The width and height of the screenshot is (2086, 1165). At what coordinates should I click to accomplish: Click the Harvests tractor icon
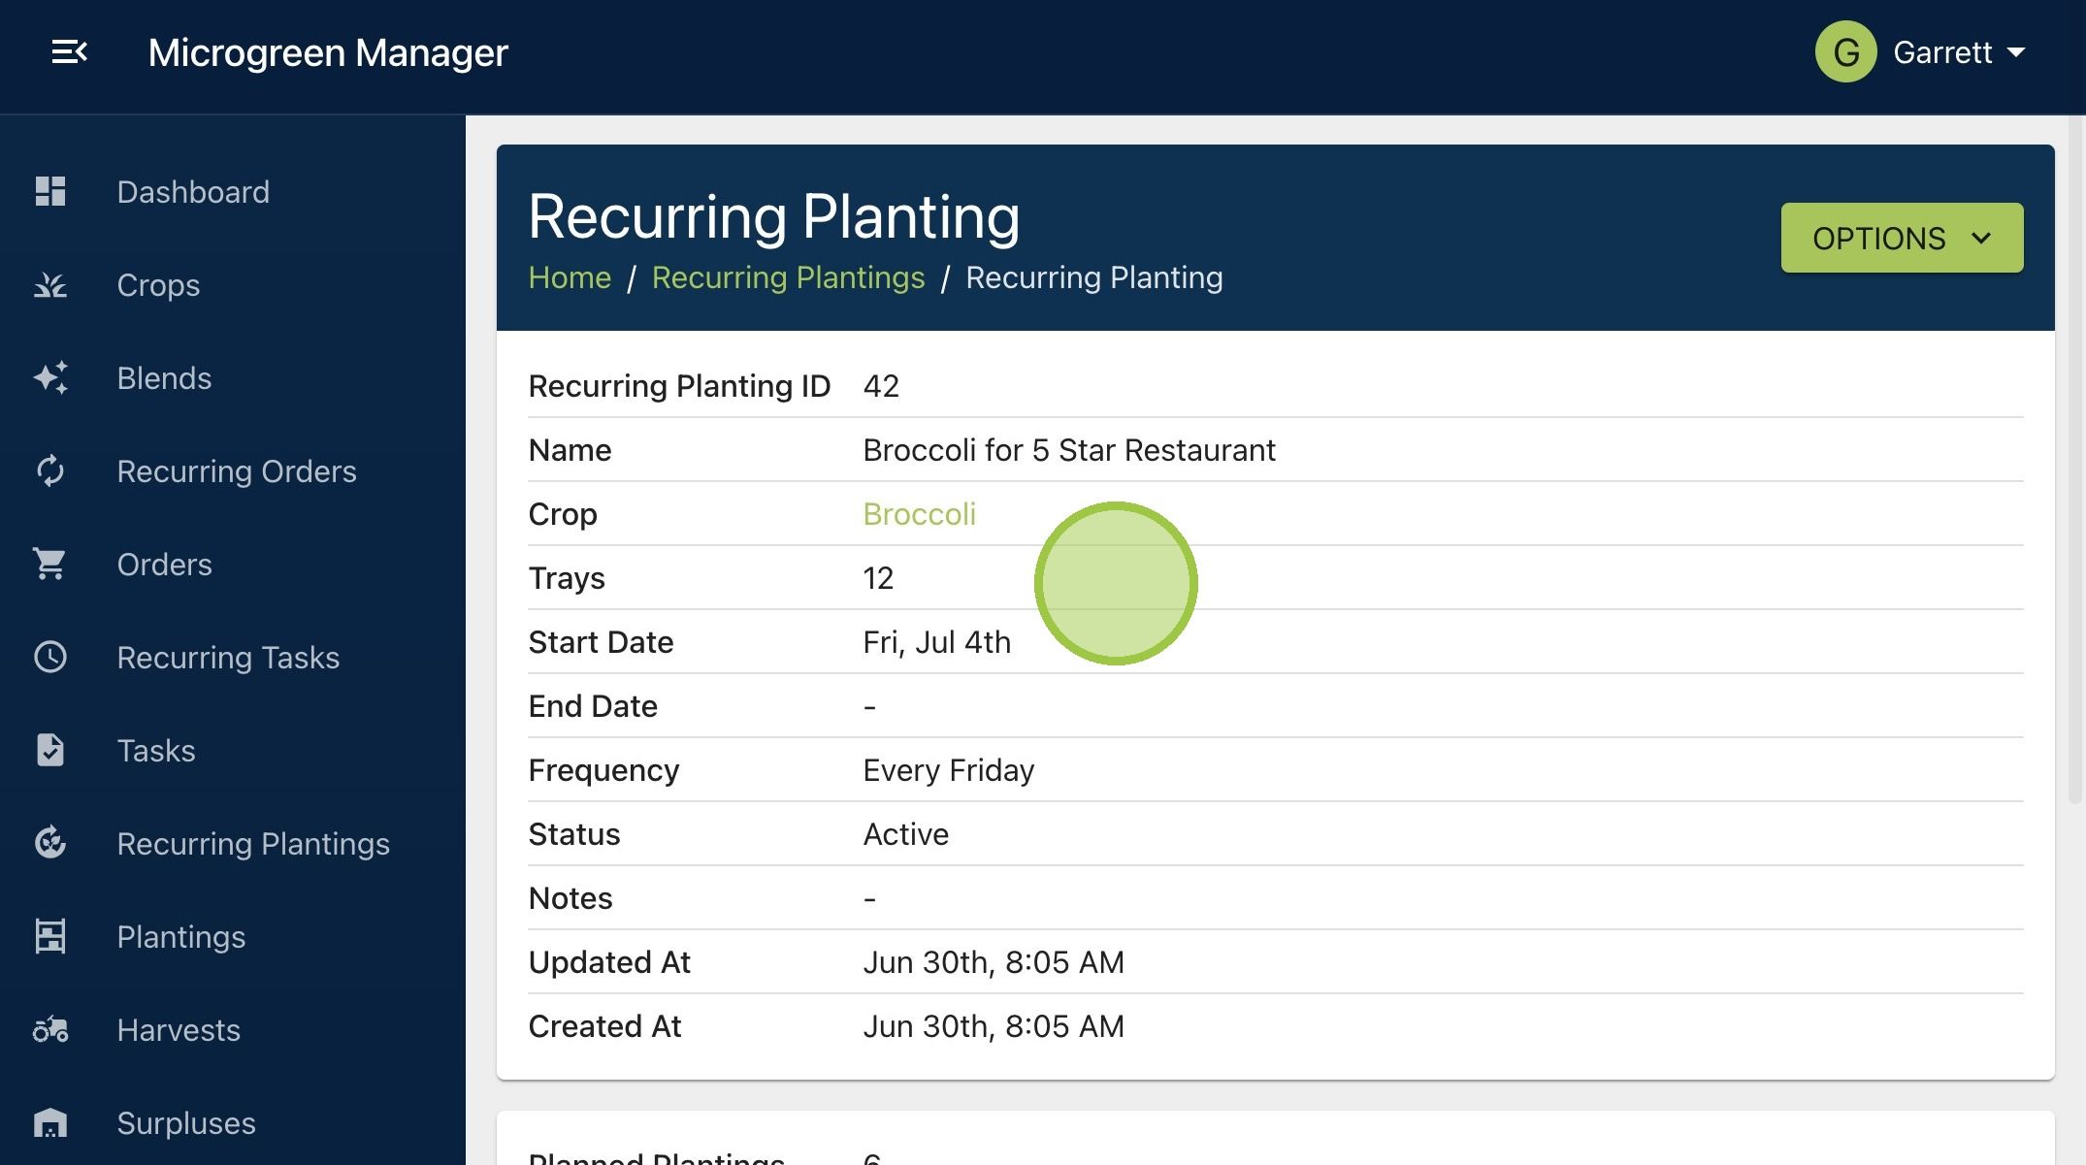click(x=50, y=1029)
